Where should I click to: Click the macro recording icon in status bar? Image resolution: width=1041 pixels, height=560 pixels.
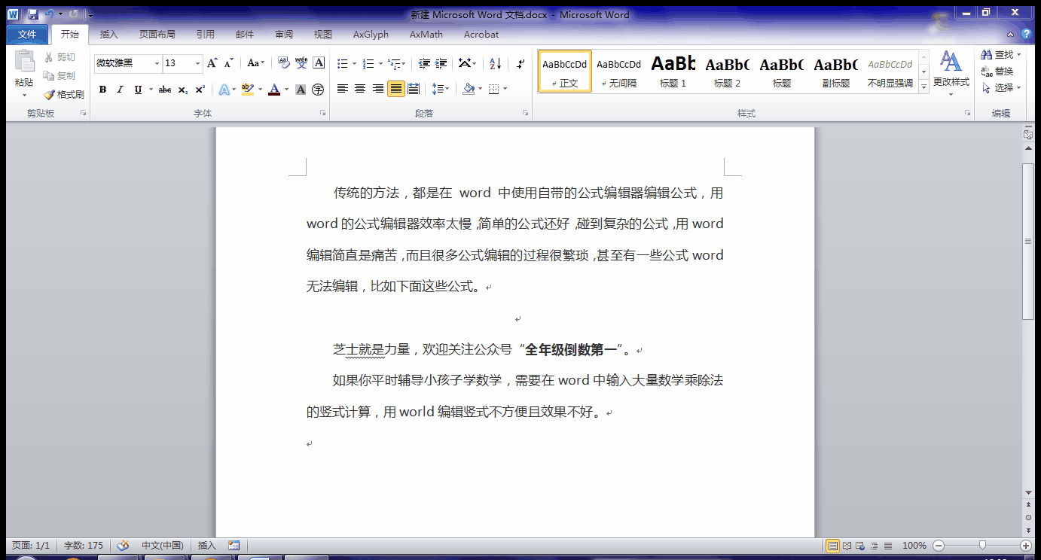tap(234, 546)
